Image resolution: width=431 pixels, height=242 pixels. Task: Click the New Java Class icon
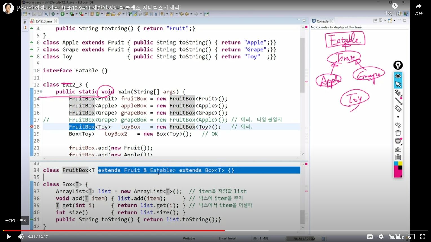(x=98, y=14)
